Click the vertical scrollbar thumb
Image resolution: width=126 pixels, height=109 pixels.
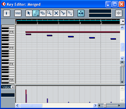click(x=122, y=47)
